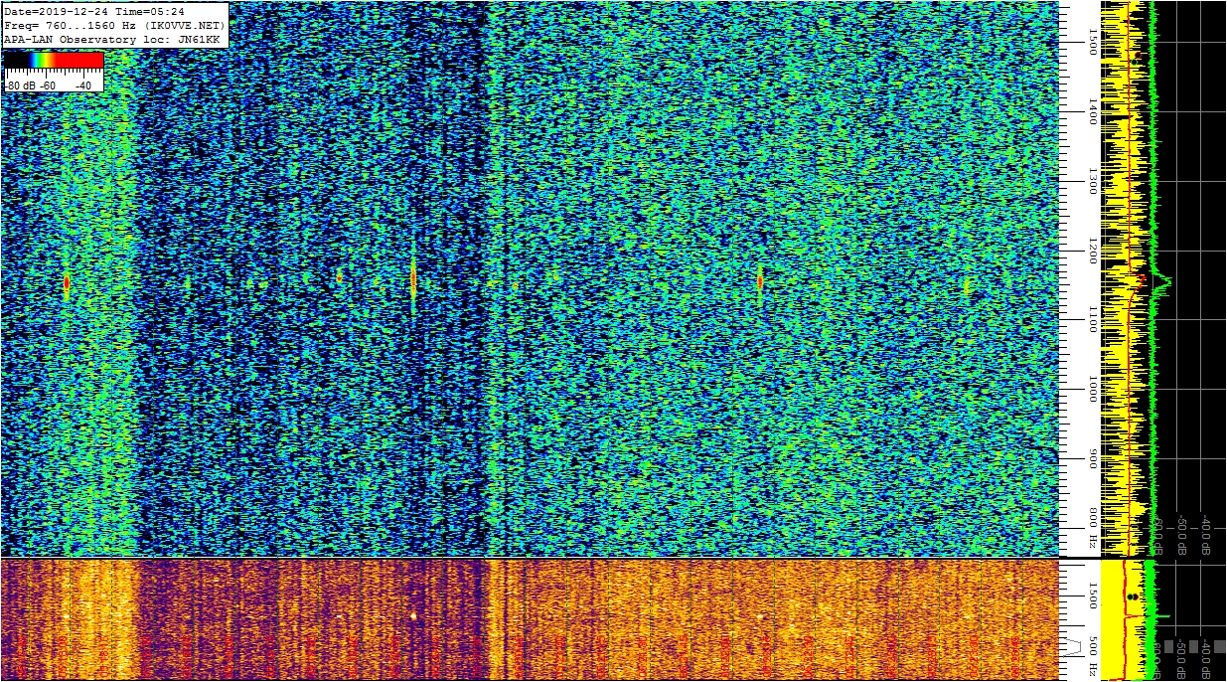Click the 1500 tick label on the upper frequency axis
The width and height of the screenshot is (1227, 682).
coord(1092,41)
